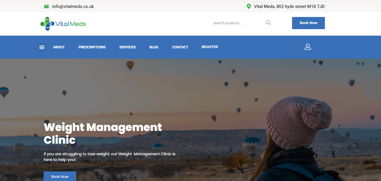The width and height of the screenshot is (381, 181).
Task: Click the hero banner Book Now button
Action: point(60,176)
